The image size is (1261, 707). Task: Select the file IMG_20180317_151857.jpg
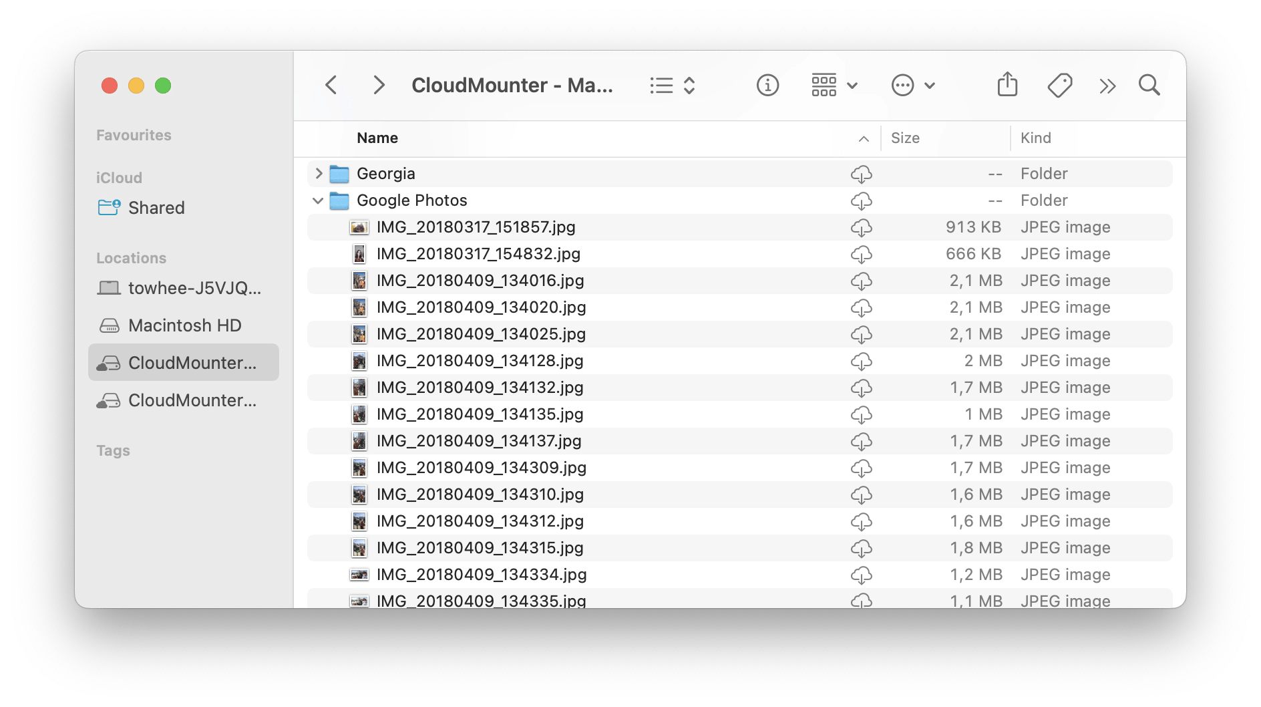tap(739, 227)
